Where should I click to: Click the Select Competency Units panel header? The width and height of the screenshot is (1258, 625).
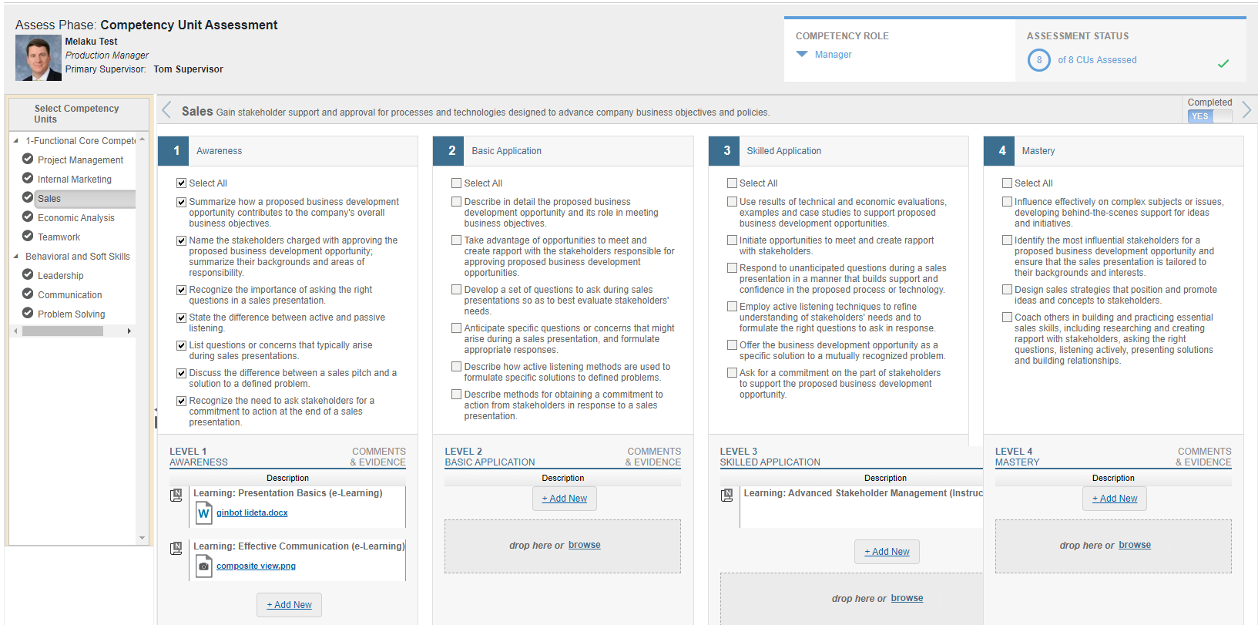(x=79, y=114)
